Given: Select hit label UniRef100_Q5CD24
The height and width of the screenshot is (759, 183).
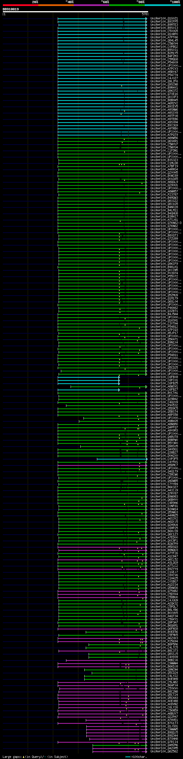Looking at the screenshot, I should [x=164, y=672].
